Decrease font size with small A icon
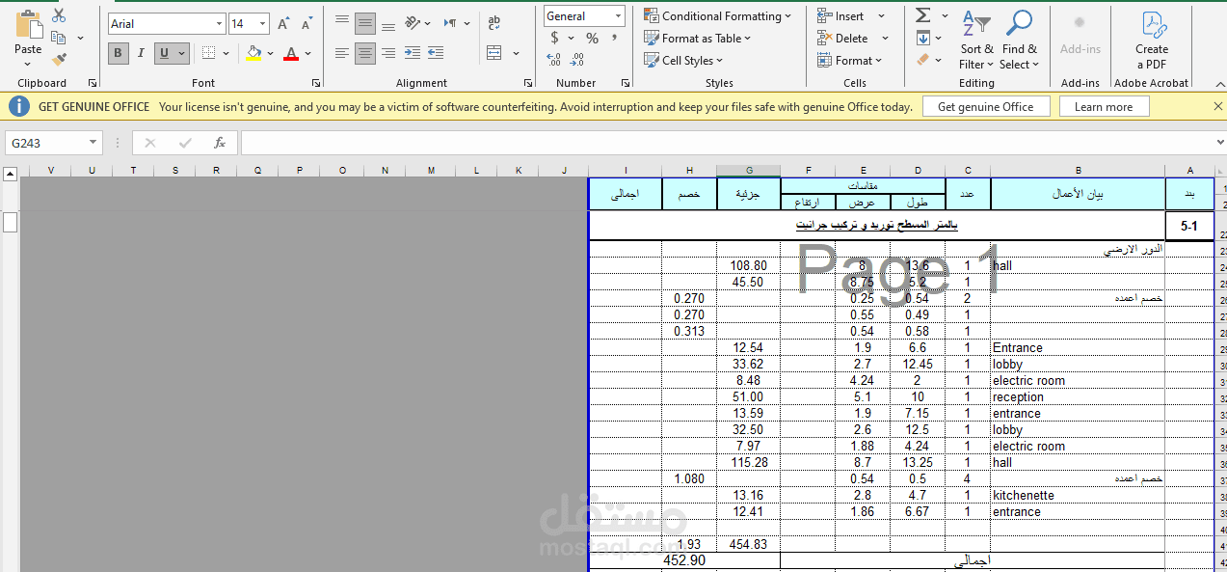This screenshot has width=1227, height=572. pos(308,24)
